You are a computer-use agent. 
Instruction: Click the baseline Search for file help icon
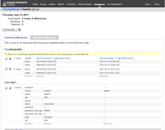56,58
